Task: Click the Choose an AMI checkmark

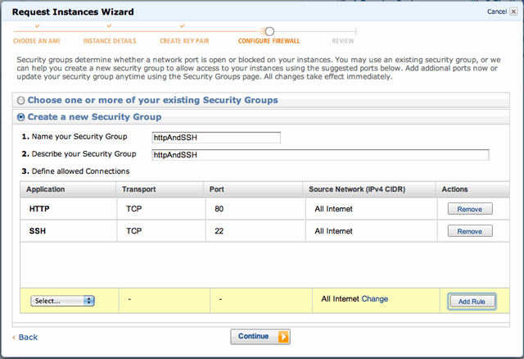Action: tap(38, 25)
